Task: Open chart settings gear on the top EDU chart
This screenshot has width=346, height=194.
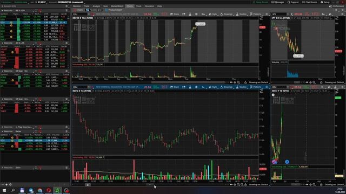Action: (x=196, y=14)
